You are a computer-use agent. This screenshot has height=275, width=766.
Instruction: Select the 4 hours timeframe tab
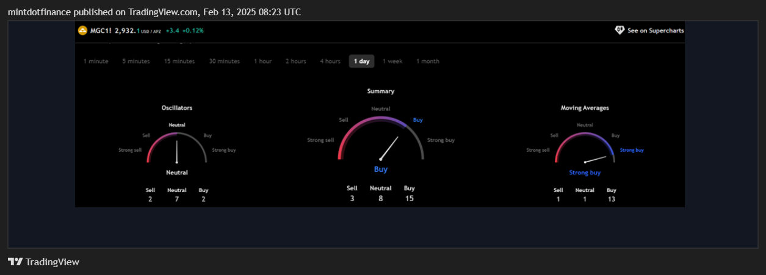tap(330, 61)
